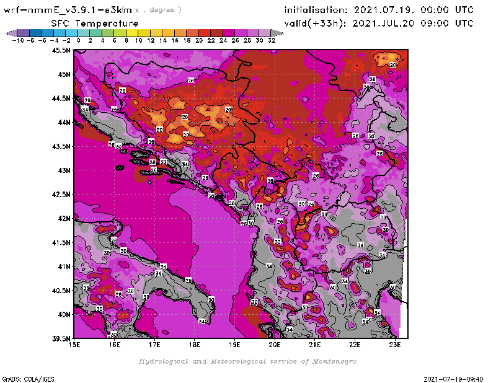The width and height of the screenshot is (496, 383).
Task: Click the wrf-nmmE_v3.9.1-e3km model title
Action: point(68,10)
